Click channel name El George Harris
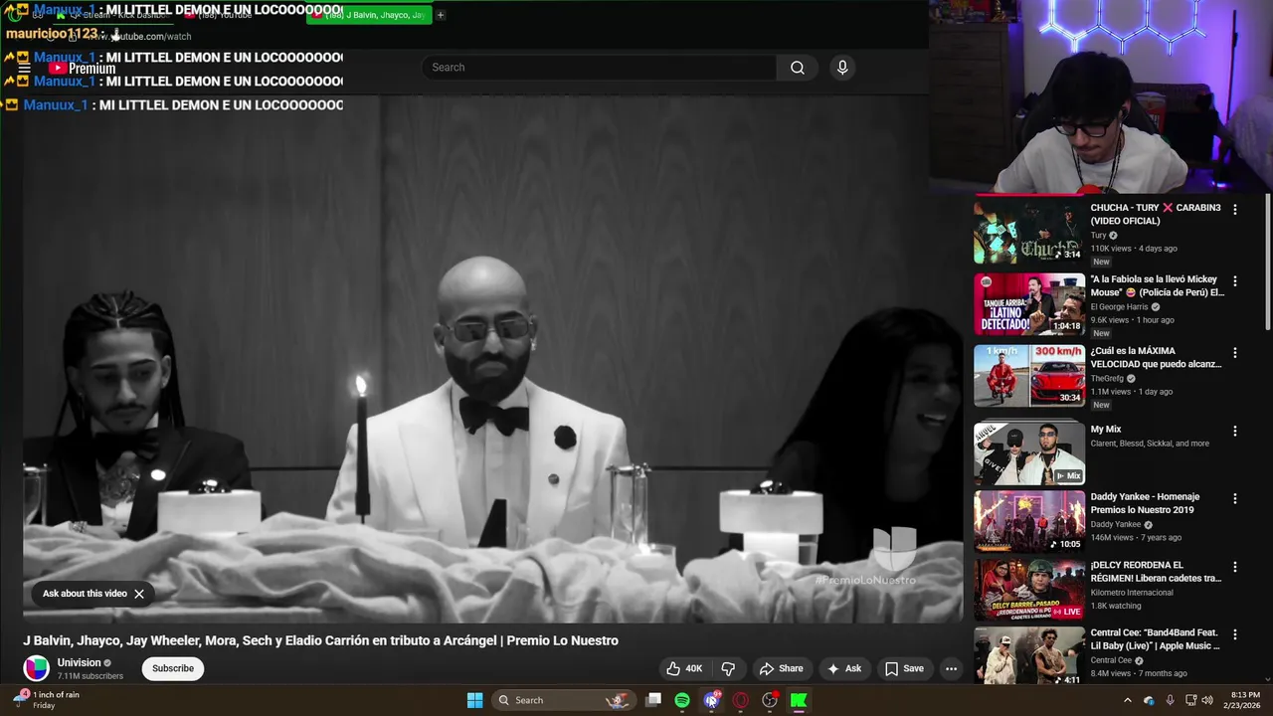Screen dimensions: 1273x716 click(1120, 307)
